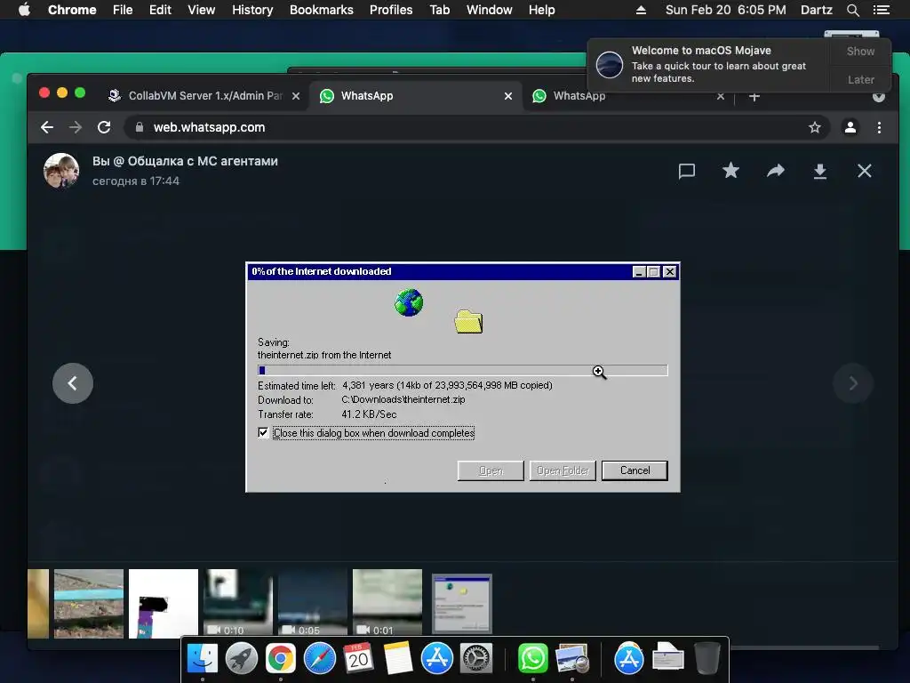Click sender profile picture in media viewer
910x683 pixels.
coord(61,171)
